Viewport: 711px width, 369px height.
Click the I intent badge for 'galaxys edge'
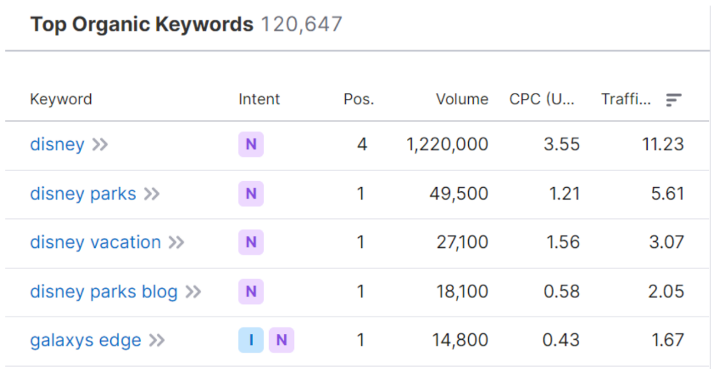251,340
